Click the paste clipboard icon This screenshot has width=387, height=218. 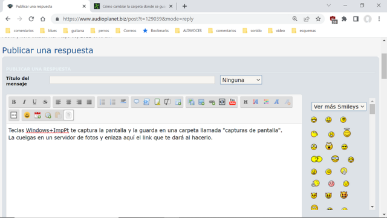[x=58, y=115]
